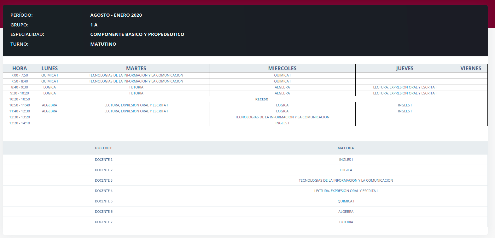
Task: Click ALGEBRA subject beside DOCENTE 6
Action: pos(346,212)
